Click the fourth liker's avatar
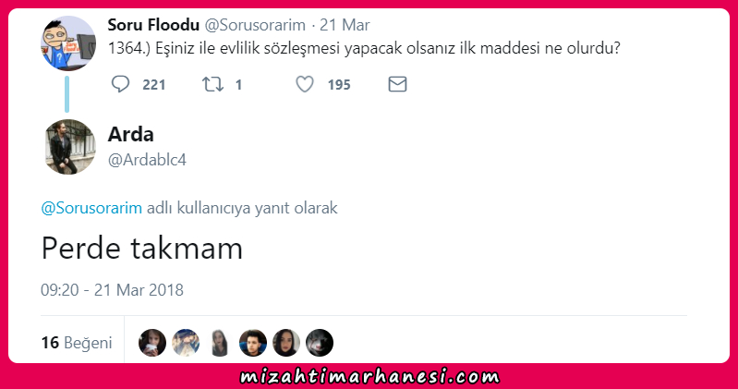 pyautogui.click(x=253, y=343)
